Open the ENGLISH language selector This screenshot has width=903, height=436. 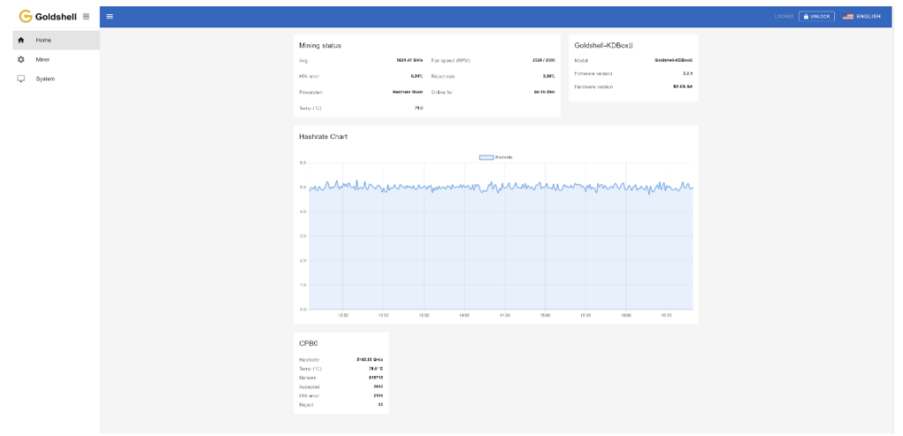(862, 17)
